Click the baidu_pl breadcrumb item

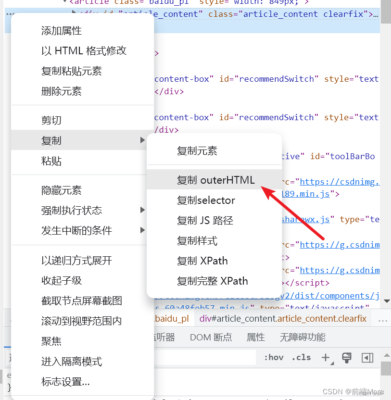[172, 319]
